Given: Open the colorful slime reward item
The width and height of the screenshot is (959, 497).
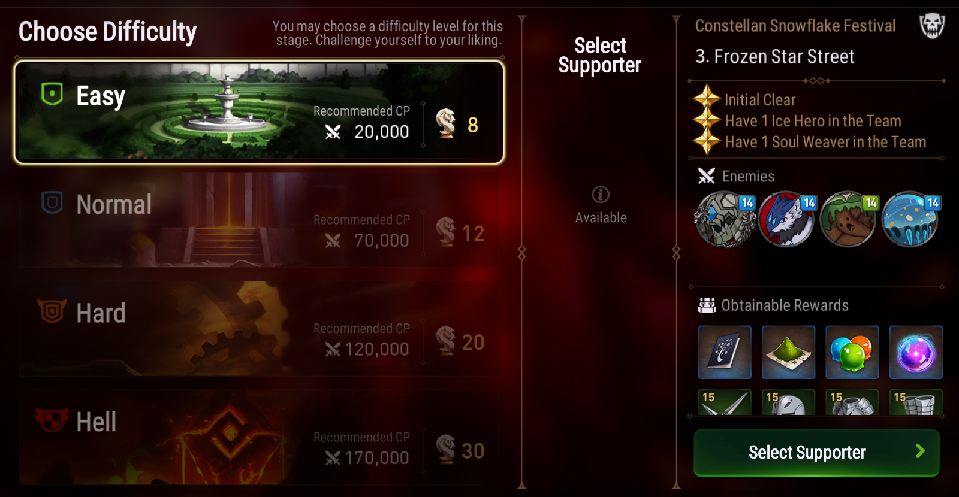Looking at the screenshot, I should [852, 352].
